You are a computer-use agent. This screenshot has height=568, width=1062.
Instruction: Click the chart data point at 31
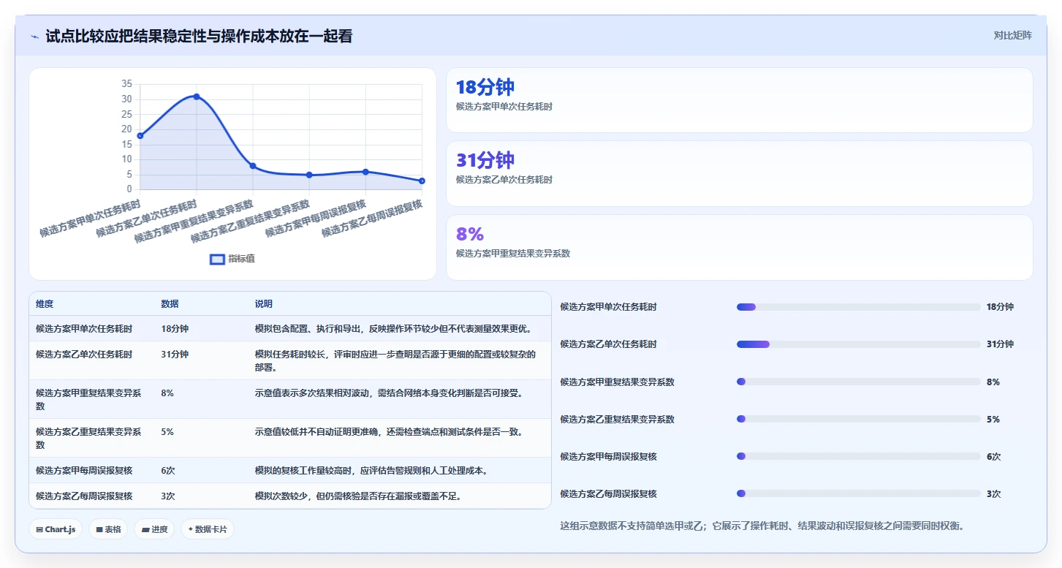pos(197,96)
